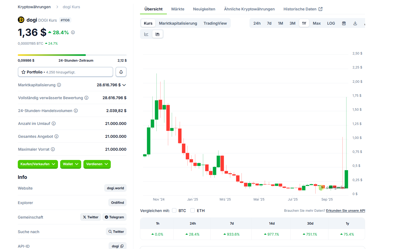Open the Wallet dropdown
This screenshot has width=396, height=249.
(x=71, y=164)
